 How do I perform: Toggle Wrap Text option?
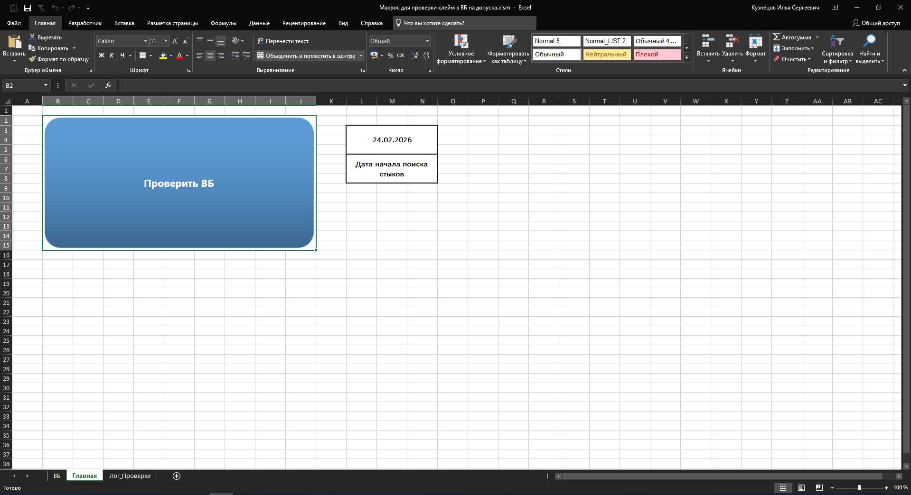click(283, 41)
